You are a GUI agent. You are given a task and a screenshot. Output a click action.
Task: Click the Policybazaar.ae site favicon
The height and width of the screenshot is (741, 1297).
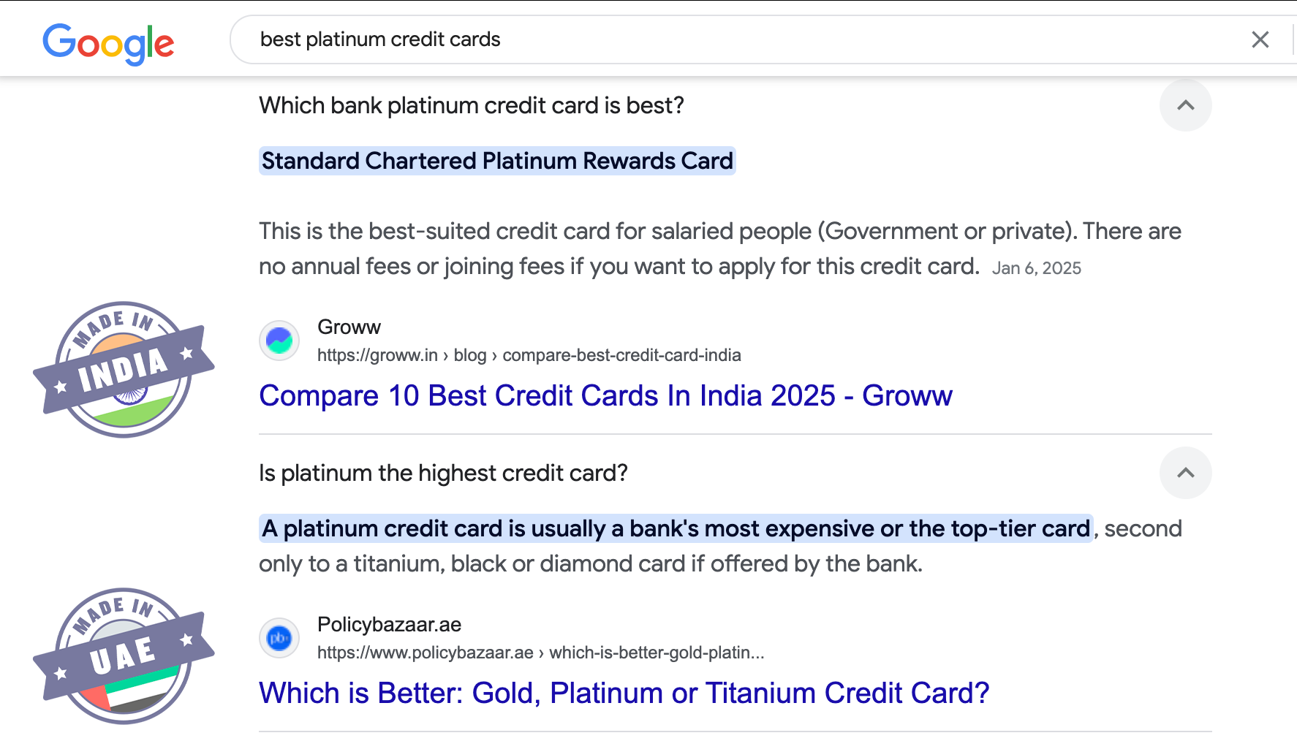[x=279, y=638]
